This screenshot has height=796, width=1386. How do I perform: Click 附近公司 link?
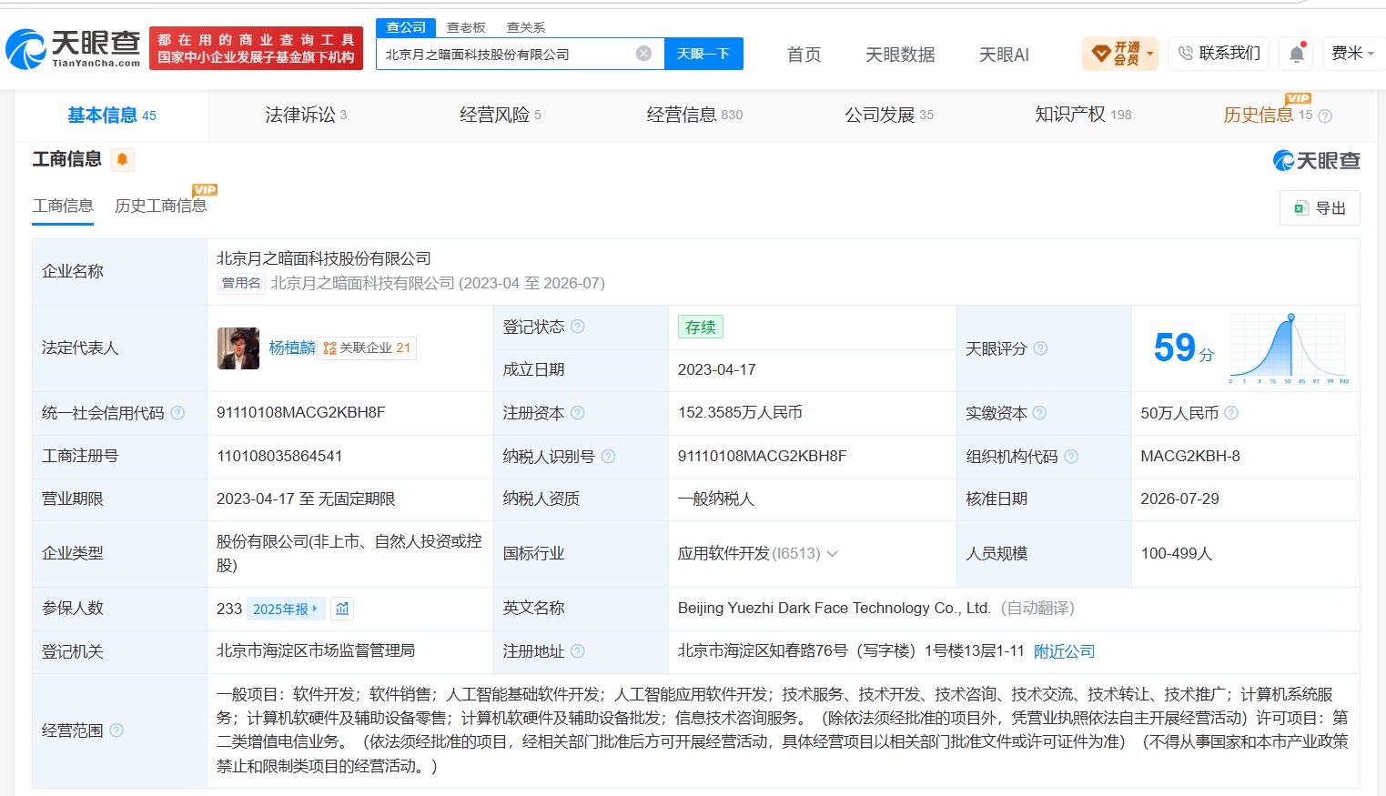[1064, 651]
